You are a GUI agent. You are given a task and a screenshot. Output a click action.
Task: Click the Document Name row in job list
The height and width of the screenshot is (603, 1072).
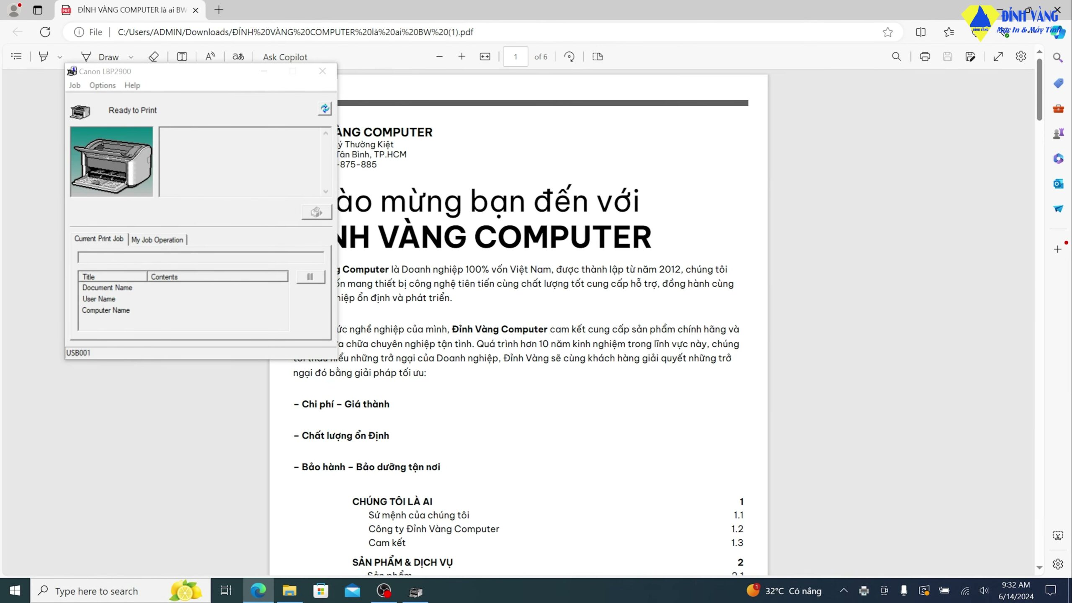pos(183,288)
